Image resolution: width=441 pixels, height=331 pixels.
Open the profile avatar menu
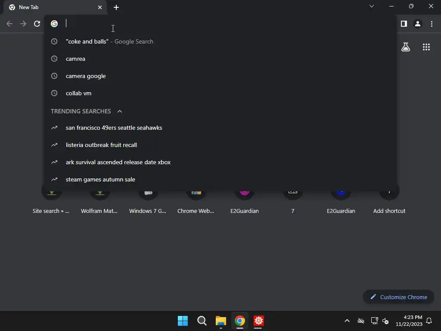tap(418, 24)
